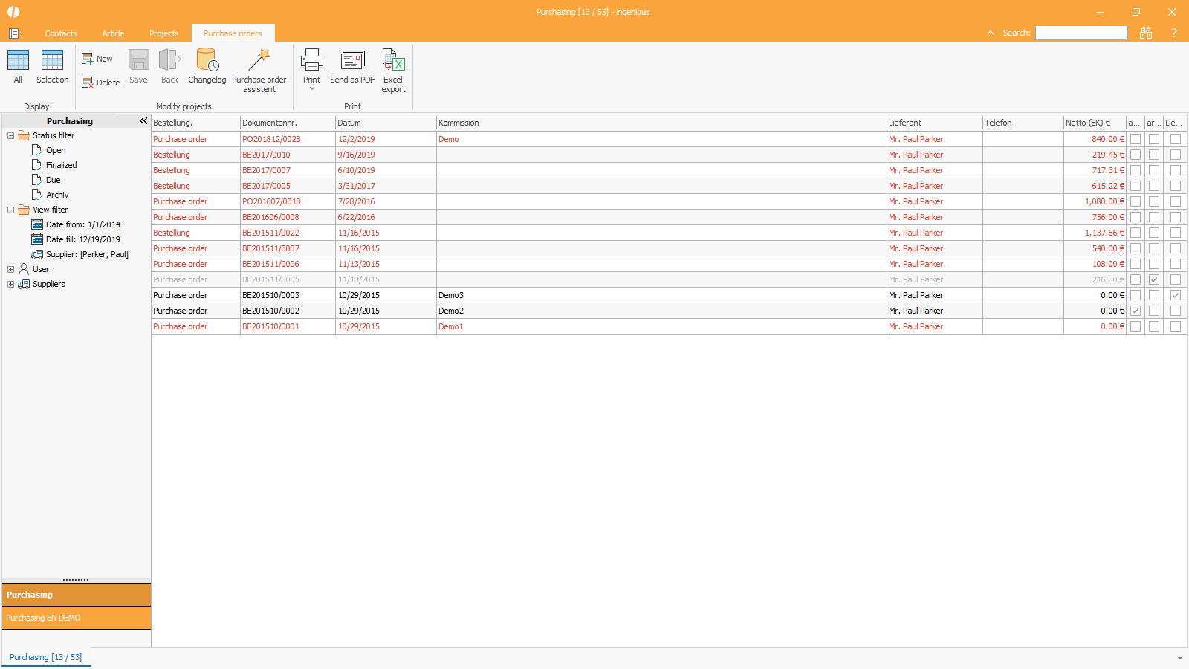Uncheck first checkbox in Demo2 row
The height and width of the screenshot is (669, 1189).
tap(1135, 311)
